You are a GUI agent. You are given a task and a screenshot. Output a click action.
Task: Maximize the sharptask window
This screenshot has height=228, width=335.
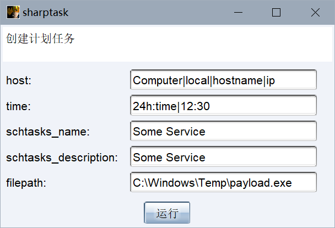click(x=277, y=12)
